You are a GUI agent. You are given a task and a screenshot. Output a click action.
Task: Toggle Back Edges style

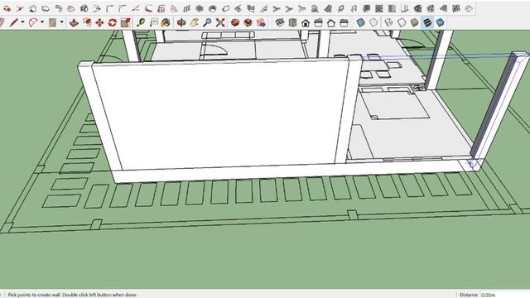[x=373, y=22]
